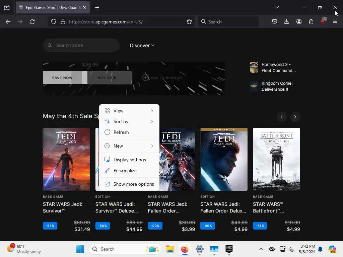Click the $3.99 Fallen Order price
The width and height of the screenshot is (343, 257).
click(188, 229)
